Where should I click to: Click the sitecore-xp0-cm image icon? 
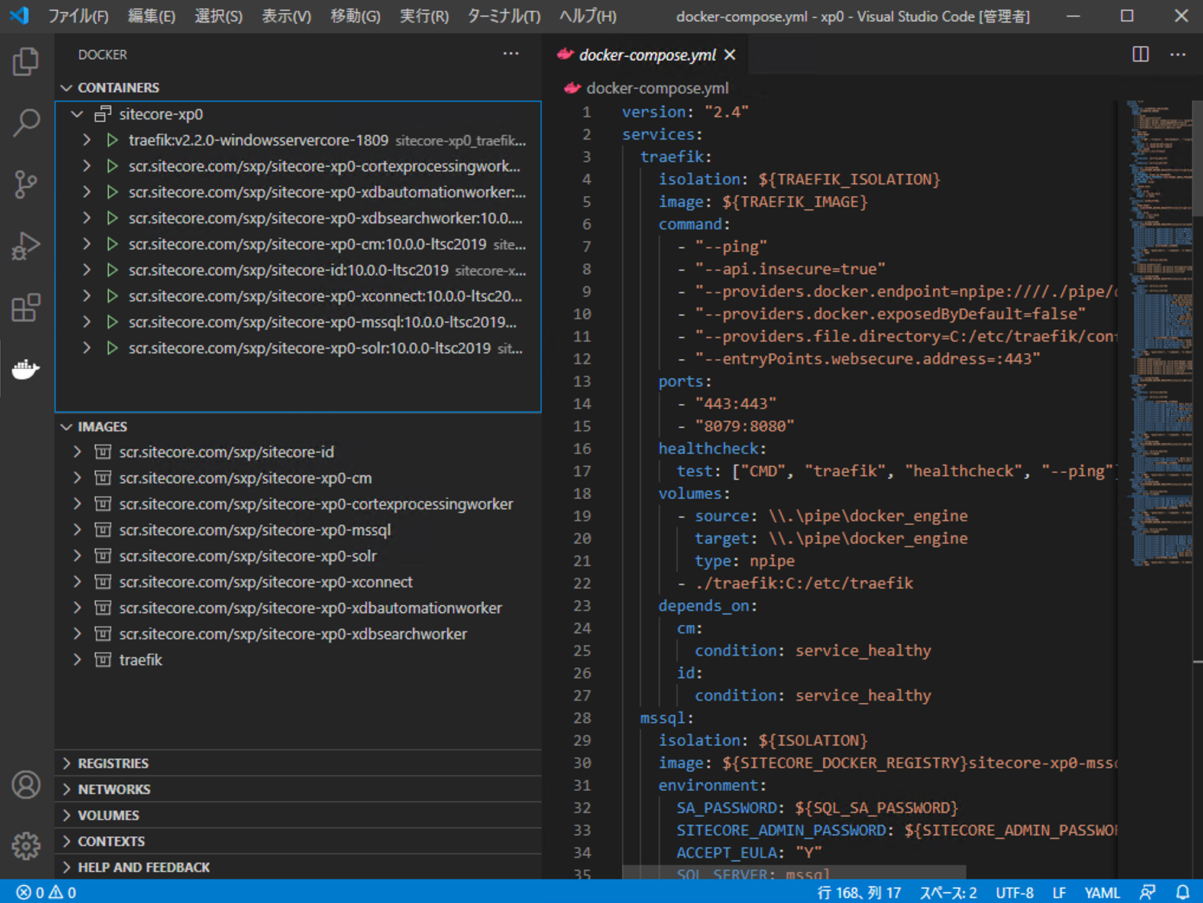pyautogui.click(x=103, y=478)
